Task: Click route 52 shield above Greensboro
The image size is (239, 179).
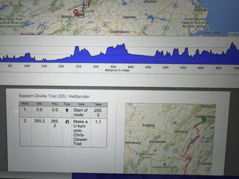Action: [x=105, y=24]
